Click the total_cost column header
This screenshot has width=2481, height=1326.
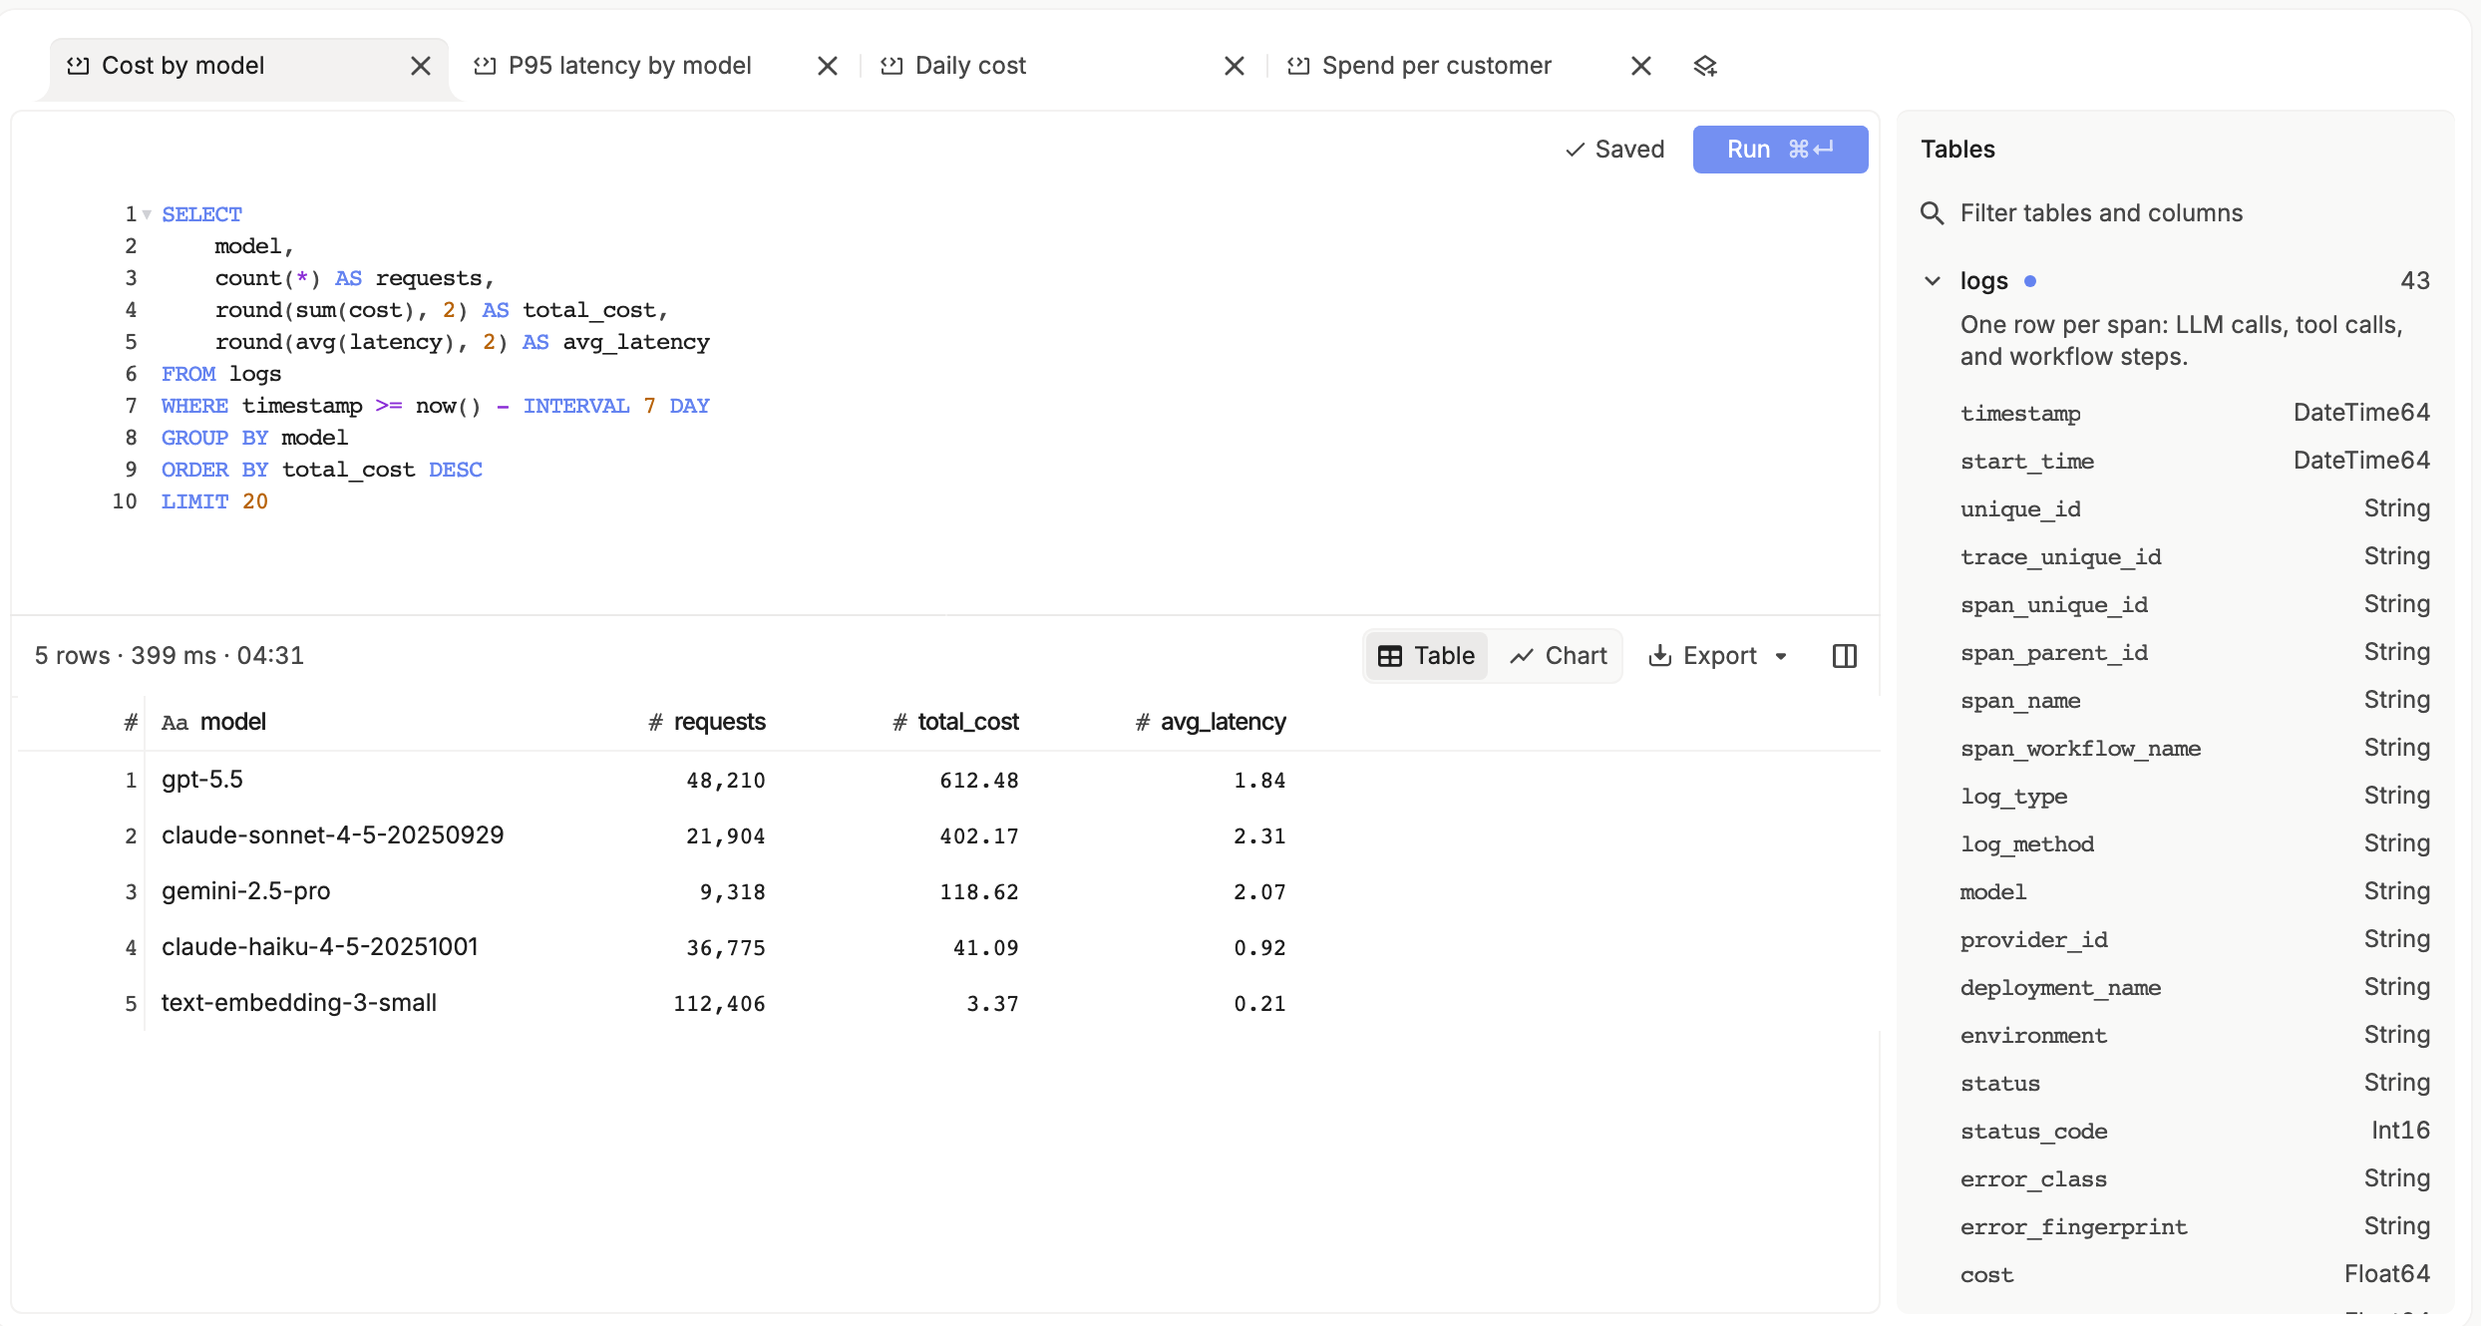point(955,722)
